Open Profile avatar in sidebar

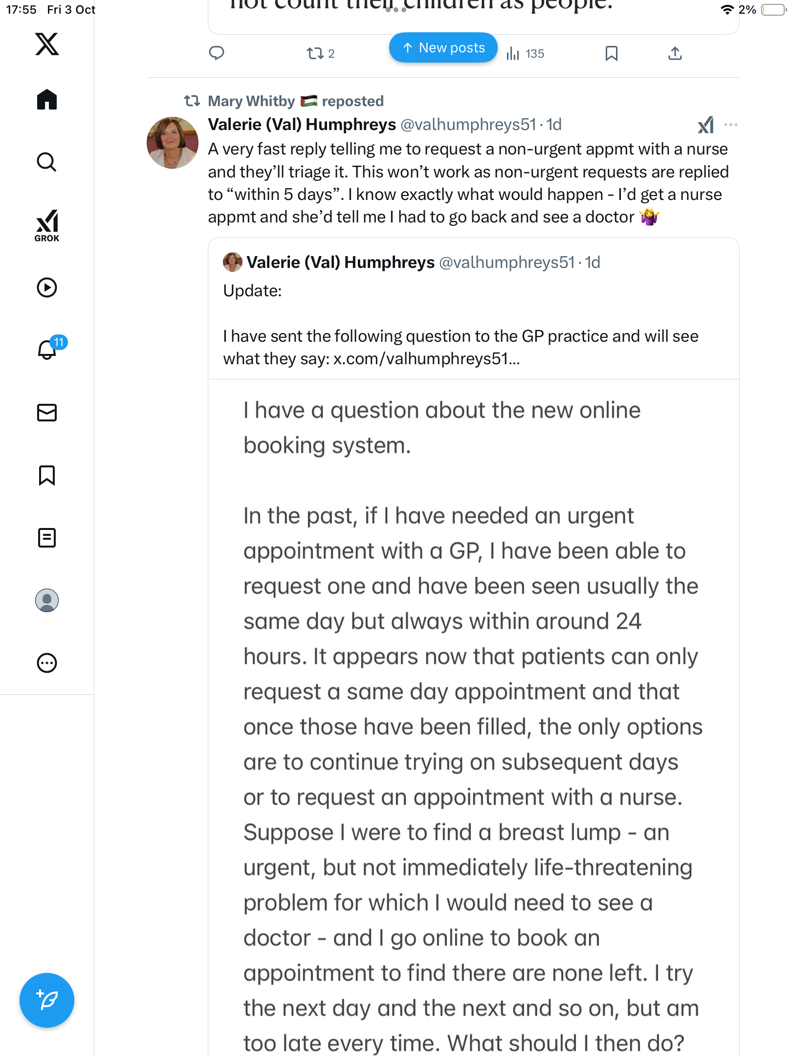(47, 600)
